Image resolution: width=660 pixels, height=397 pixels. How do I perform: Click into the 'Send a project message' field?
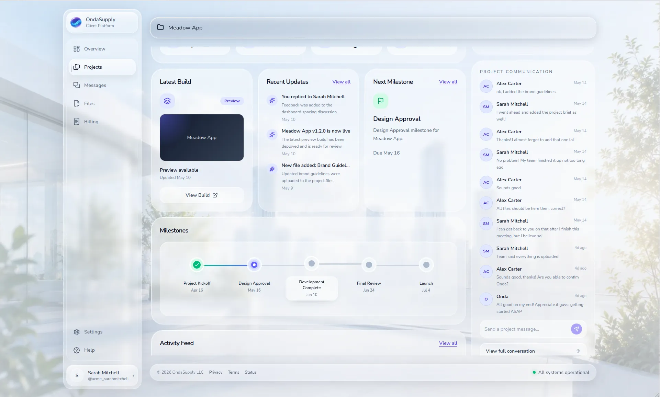(x=525, y=329)
